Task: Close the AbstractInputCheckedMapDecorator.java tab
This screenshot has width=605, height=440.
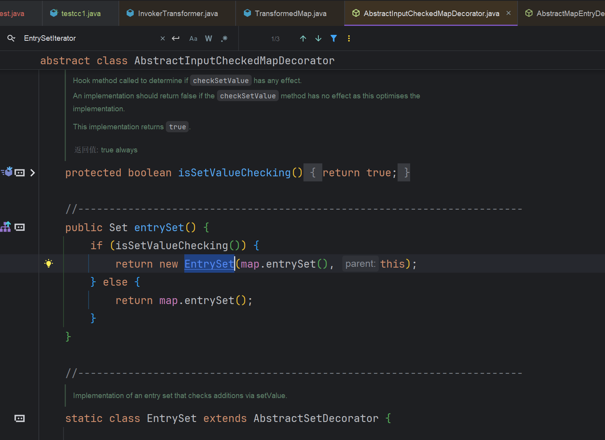Action: coord(509,13)
